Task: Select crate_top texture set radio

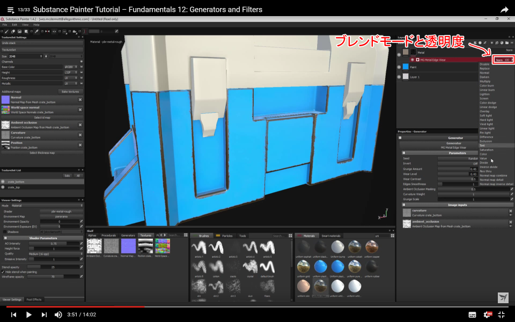Action: (3, 187)
